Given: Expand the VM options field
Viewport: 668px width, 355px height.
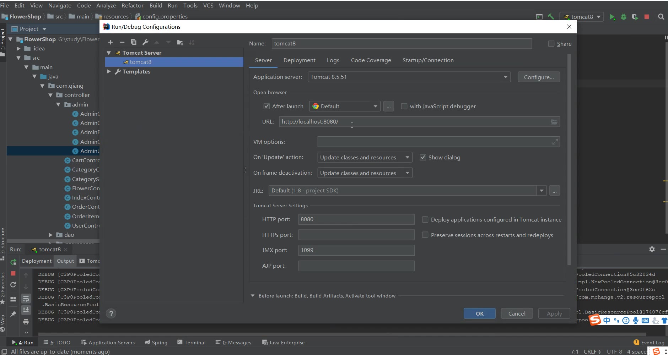Looking at the screenshot, I should tap(555, 142).
